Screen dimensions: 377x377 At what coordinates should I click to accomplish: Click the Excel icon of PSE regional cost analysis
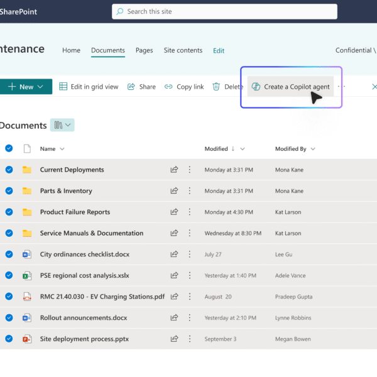tap(27, 275)
